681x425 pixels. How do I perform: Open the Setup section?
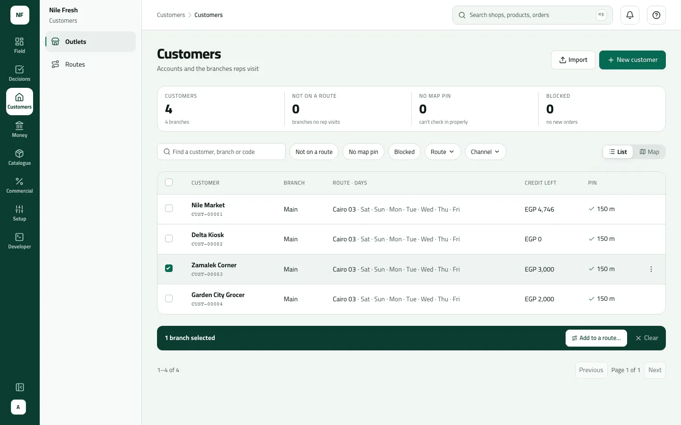[19, 213]
